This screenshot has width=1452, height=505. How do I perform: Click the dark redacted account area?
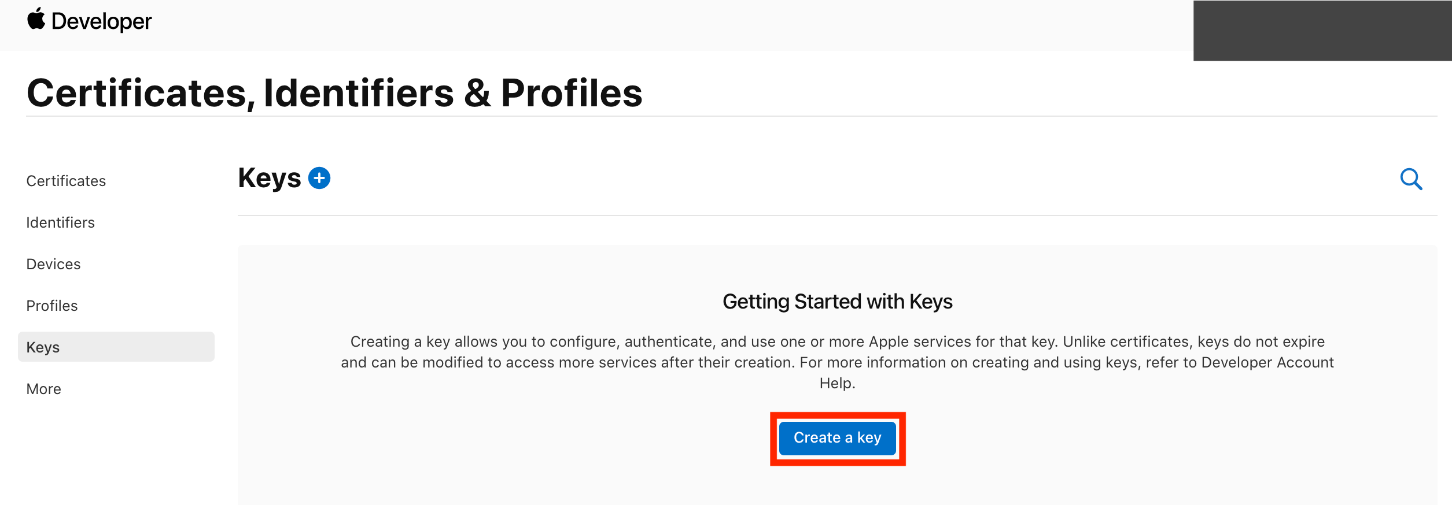point(1322,31)
